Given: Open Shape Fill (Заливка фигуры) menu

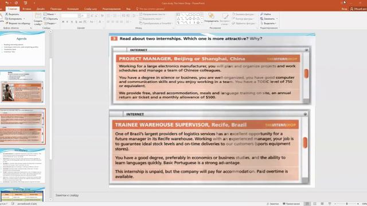Looking at the screenshot, I should coord(244,14).
